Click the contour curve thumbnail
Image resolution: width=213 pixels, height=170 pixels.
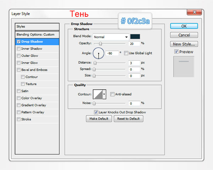(98, 94)
